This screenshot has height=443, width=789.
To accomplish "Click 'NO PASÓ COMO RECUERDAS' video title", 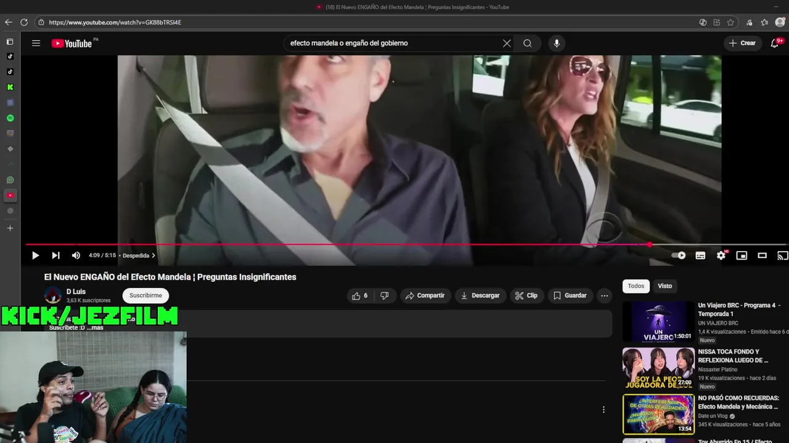I will coord(738,402).
